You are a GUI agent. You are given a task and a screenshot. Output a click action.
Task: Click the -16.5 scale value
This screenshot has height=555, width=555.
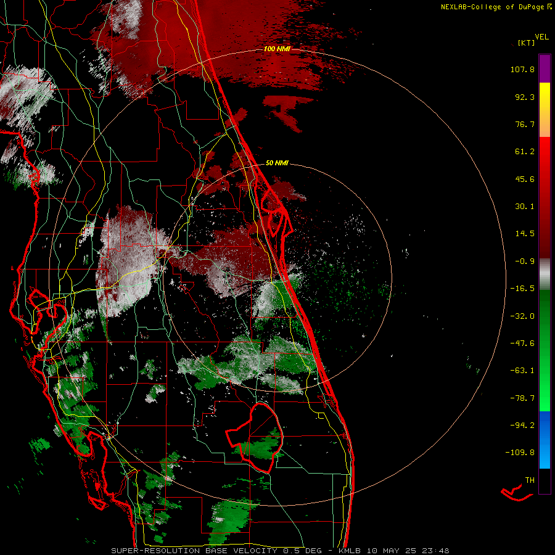522,289
